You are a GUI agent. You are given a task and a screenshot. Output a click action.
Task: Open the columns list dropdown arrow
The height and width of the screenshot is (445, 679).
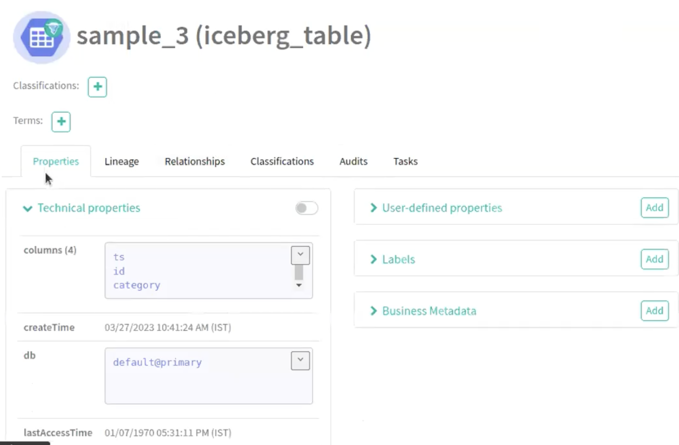pyautogui.click(x=300, y=255)
